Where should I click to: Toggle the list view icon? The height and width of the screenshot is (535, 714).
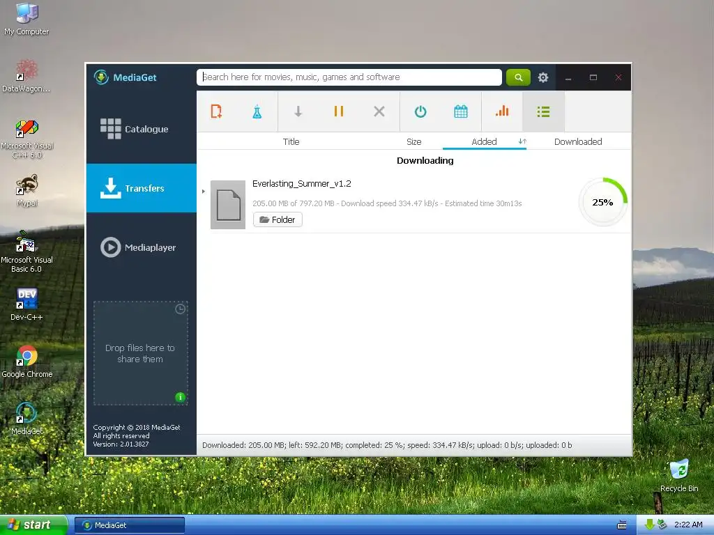pyautogui.click(x=543, y=111)
